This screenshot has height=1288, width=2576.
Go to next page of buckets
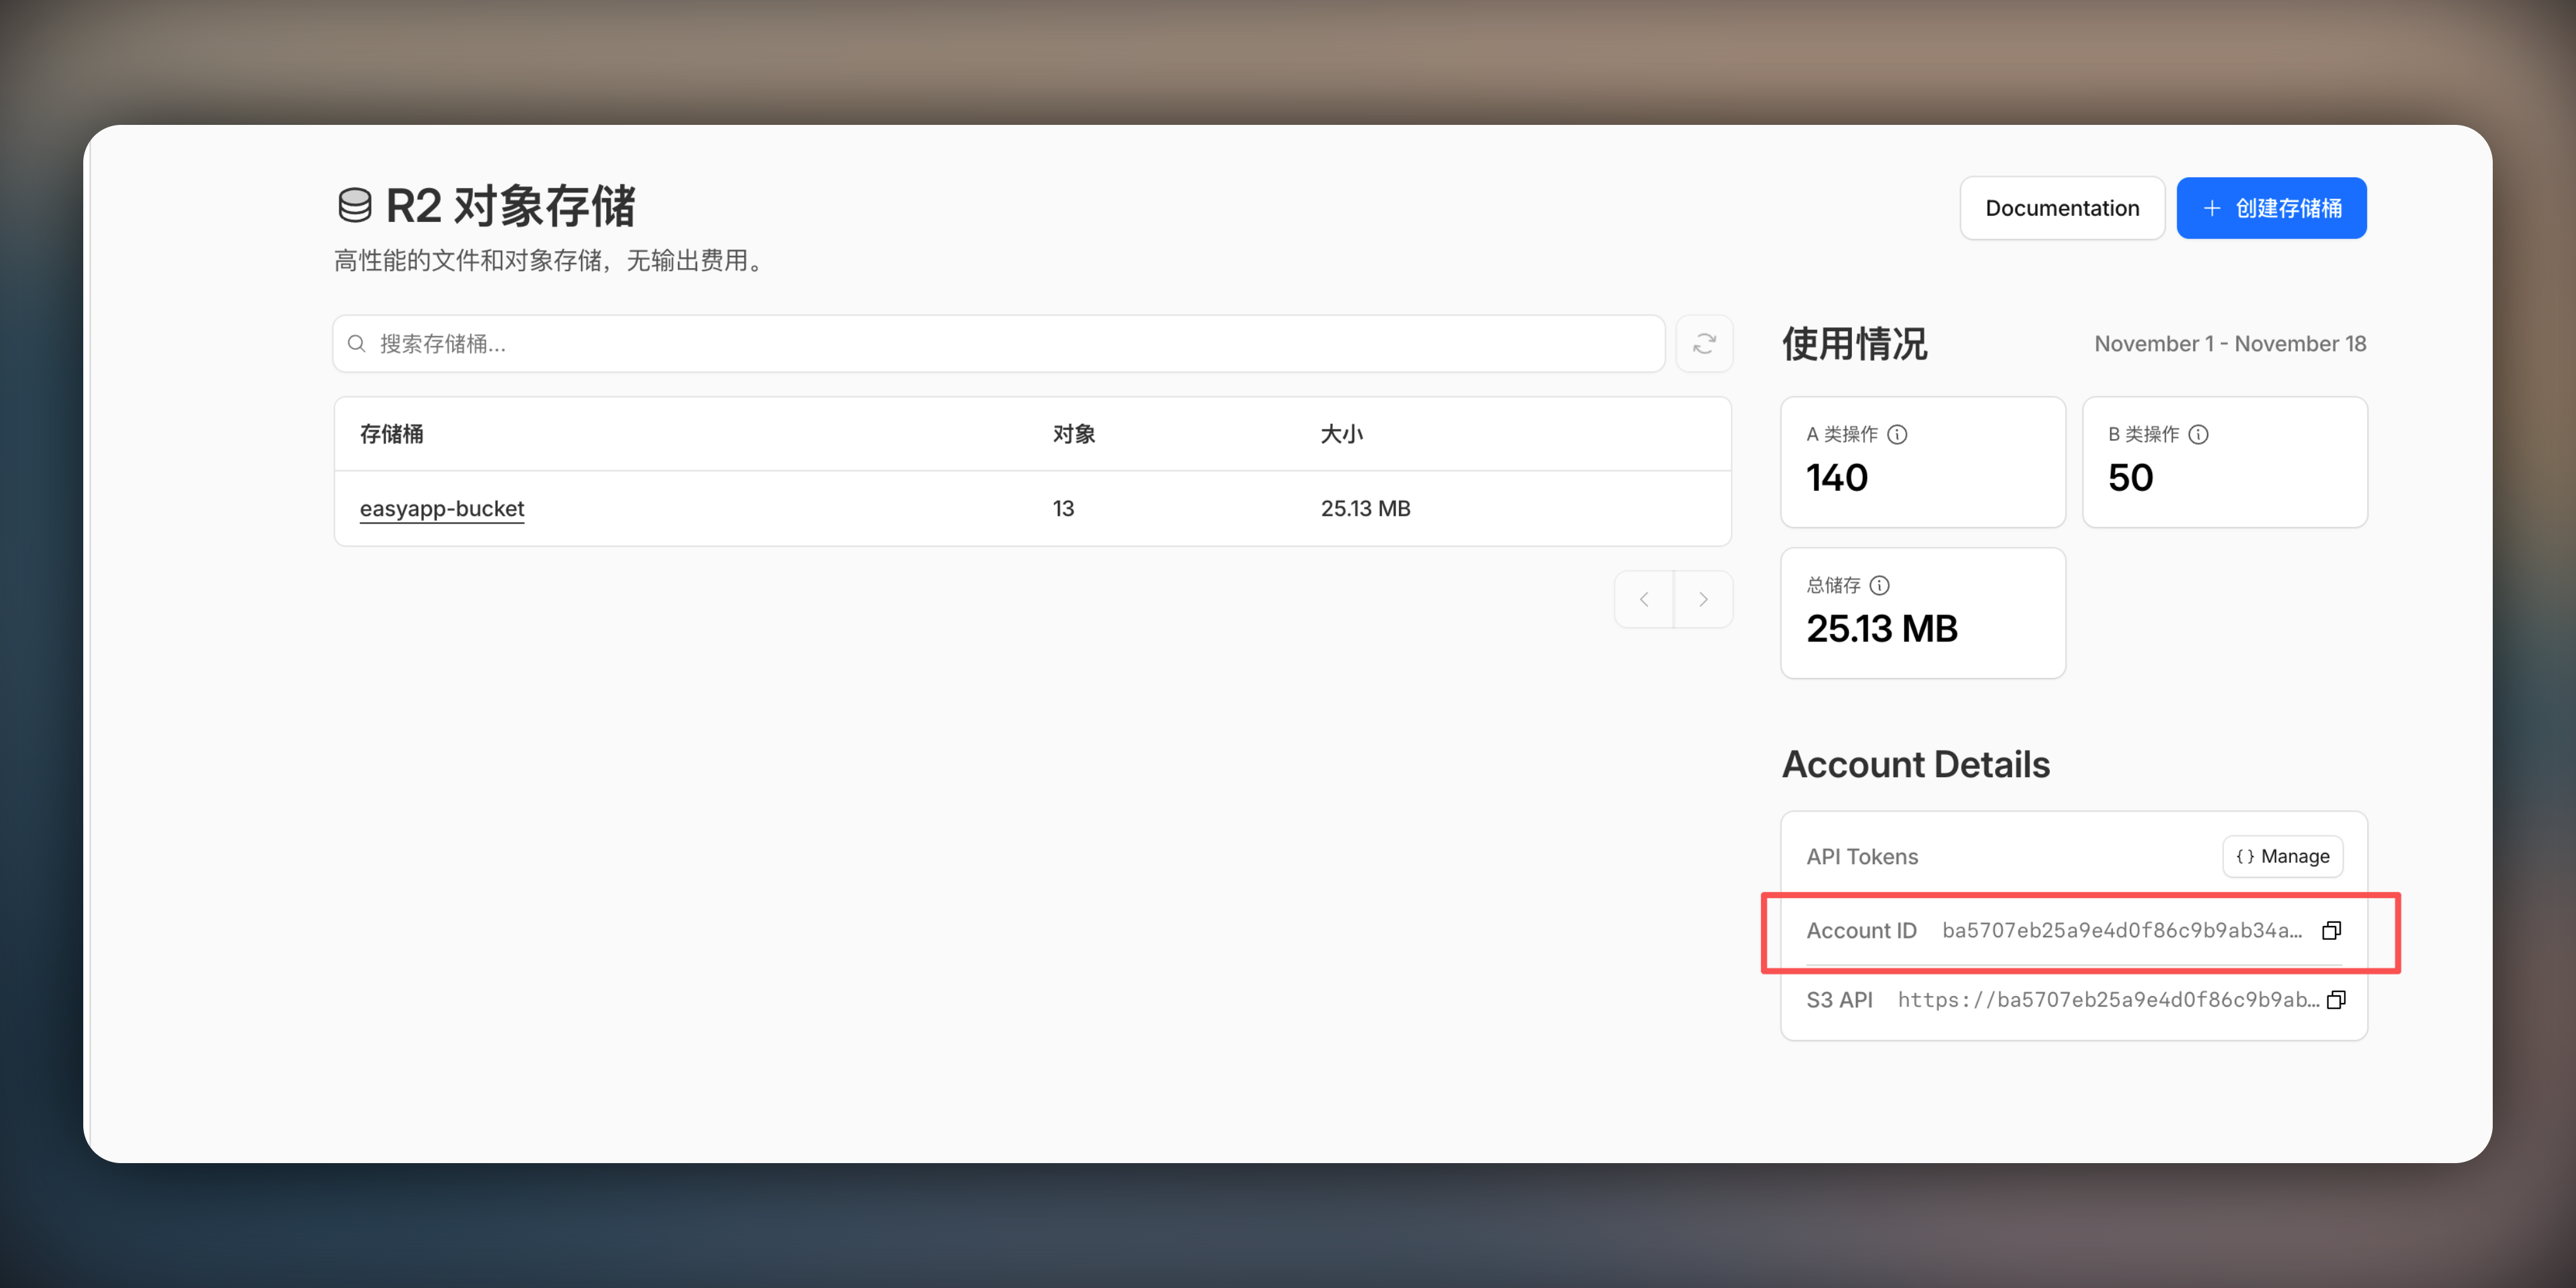click(x=1703, y=600)
